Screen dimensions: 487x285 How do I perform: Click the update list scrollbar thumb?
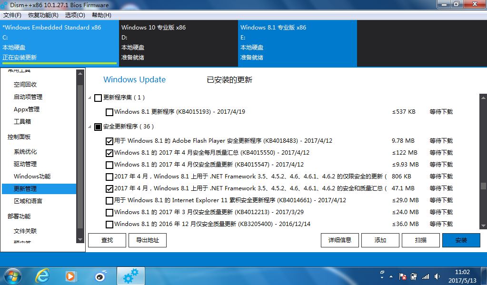(483, 186)
